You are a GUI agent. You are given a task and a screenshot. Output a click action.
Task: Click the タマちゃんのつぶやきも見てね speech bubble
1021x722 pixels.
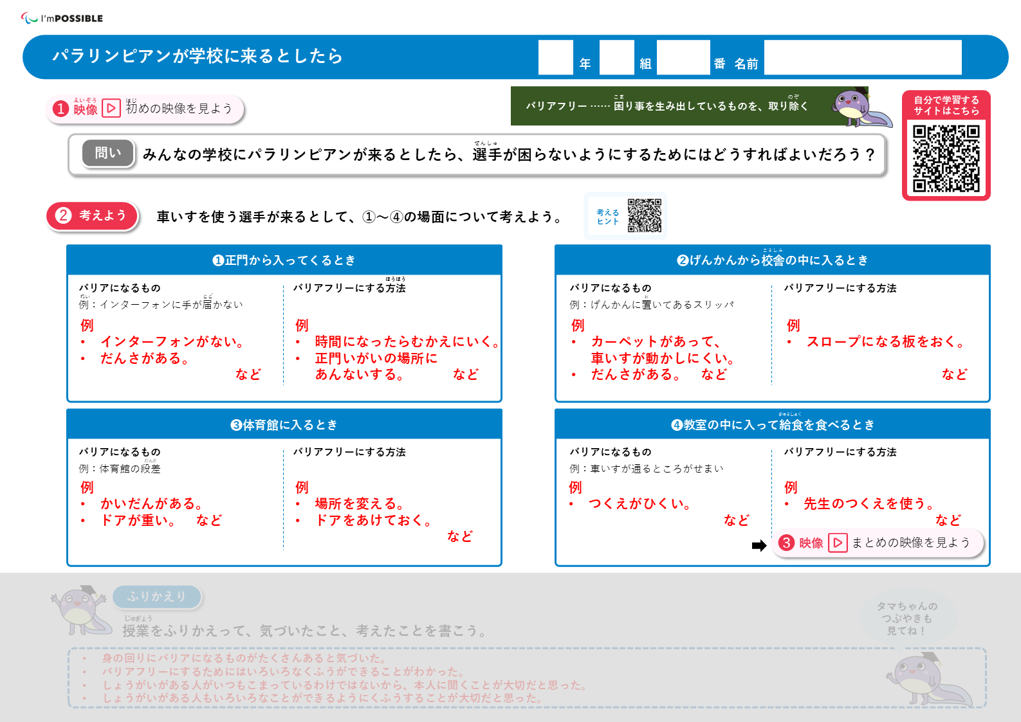point(907,618)
